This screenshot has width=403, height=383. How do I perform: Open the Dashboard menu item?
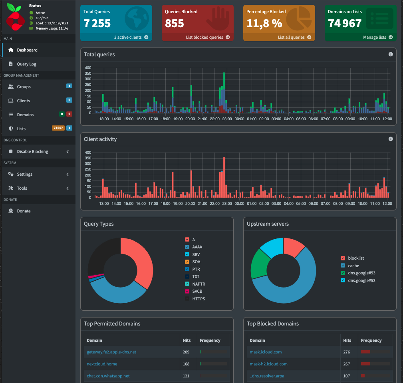[x=39, y=50]
